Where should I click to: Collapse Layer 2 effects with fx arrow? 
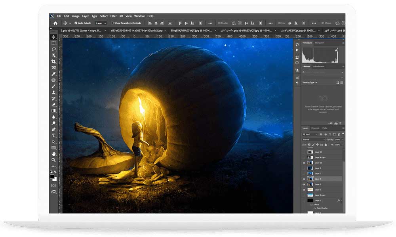click(341, 201)
